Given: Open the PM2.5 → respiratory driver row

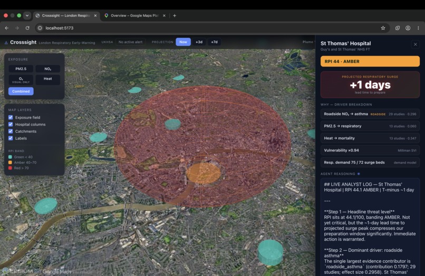Looking at the screenshot, I should coord(370,126).
